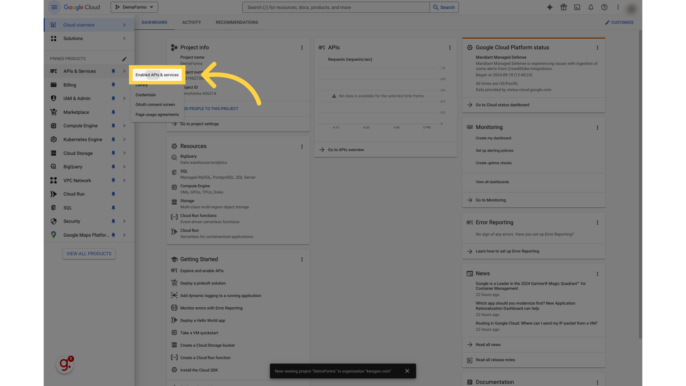686x386 pixels.
Task: Expand the Compute Engine submenu arrow
Action: point(124,126)
